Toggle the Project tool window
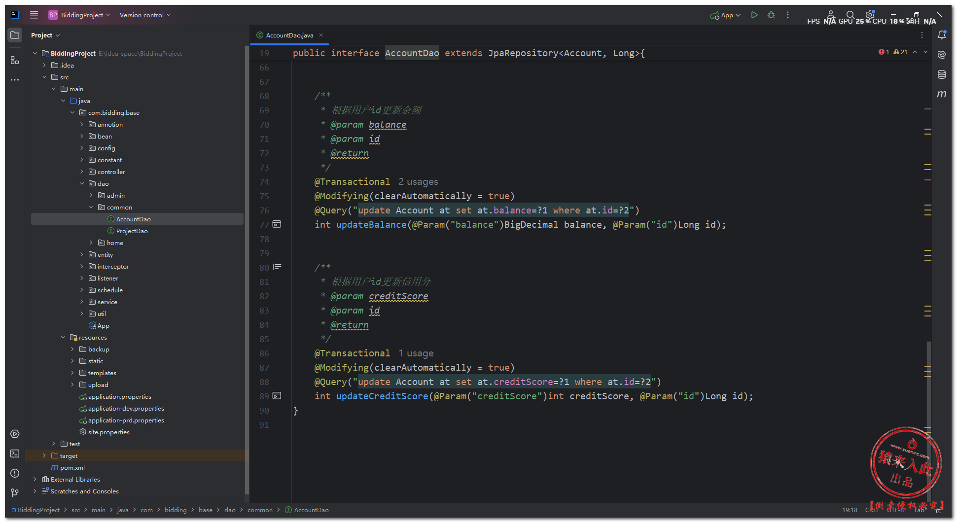Viewport: 957px width, 523px height. tap(15, 35)
